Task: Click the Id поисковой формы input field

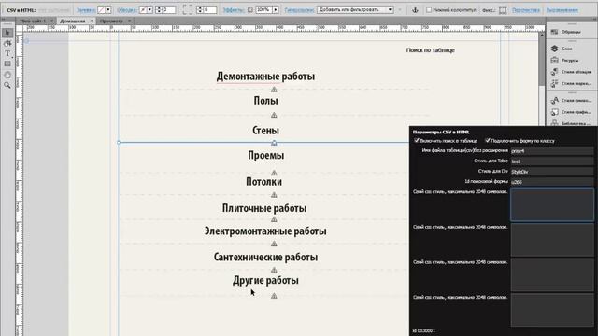Action: click(x=552, y=182)
